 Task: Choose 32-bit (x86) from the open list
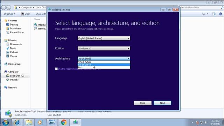point(104,62)
